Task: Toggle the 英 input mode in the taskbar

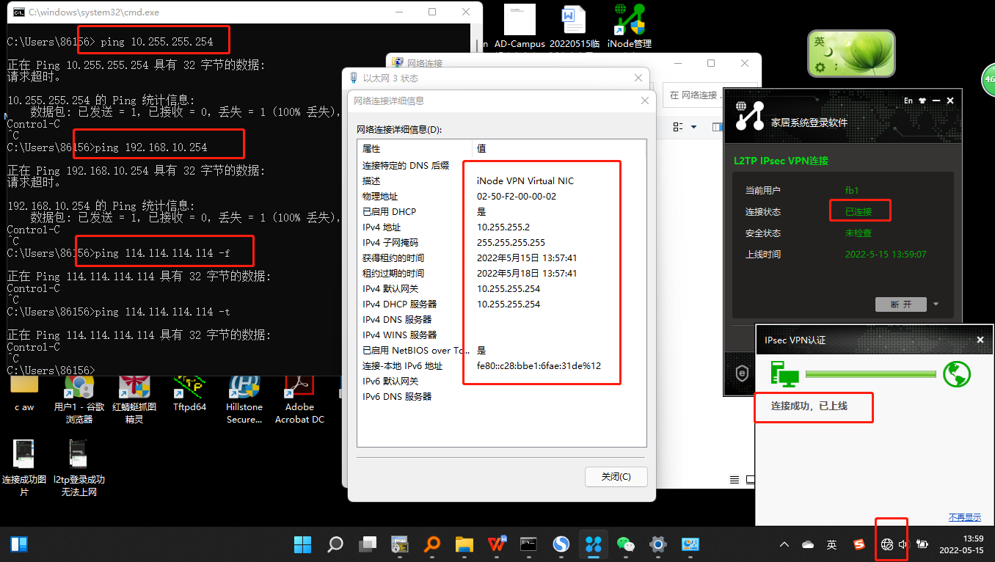Action: click(x=831, y=544)
